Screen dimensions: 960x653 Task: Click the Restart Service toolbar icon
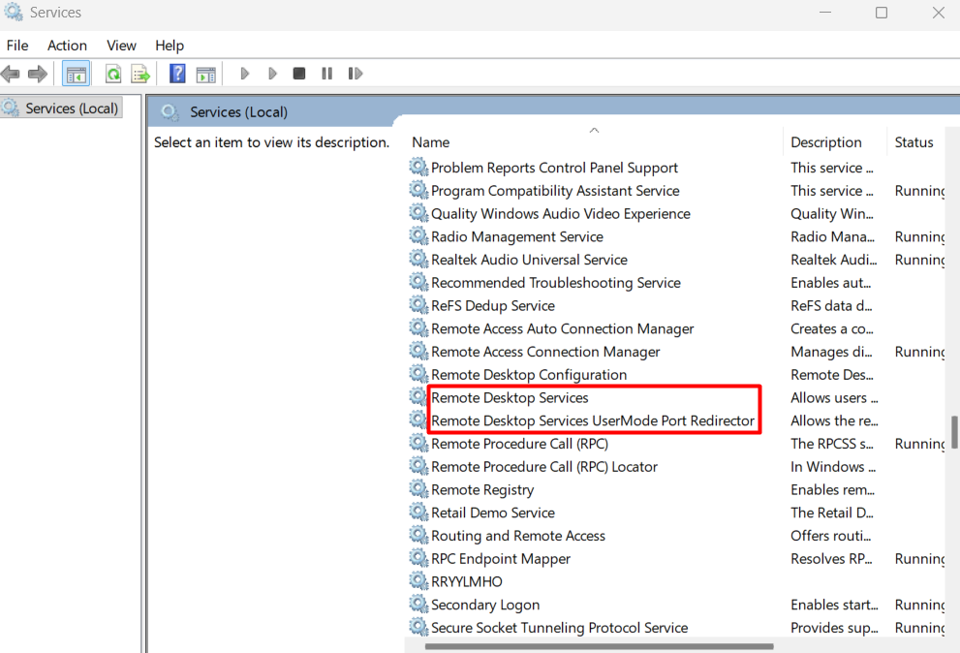coord(355,73)
